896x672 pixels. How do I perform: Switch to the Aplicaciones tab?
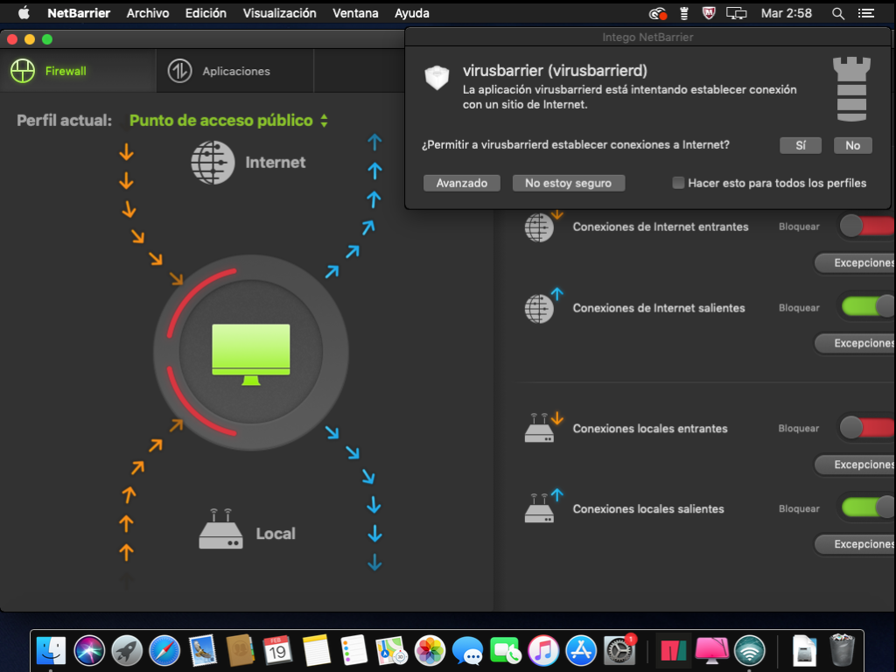(234, 71)
